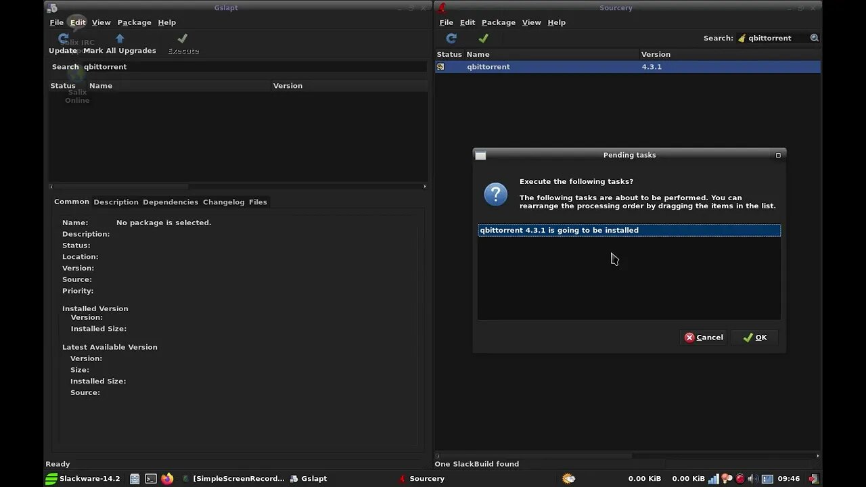Open the Edit menu in Sourcery
The image size is (866, 487).
click(468, 22)
